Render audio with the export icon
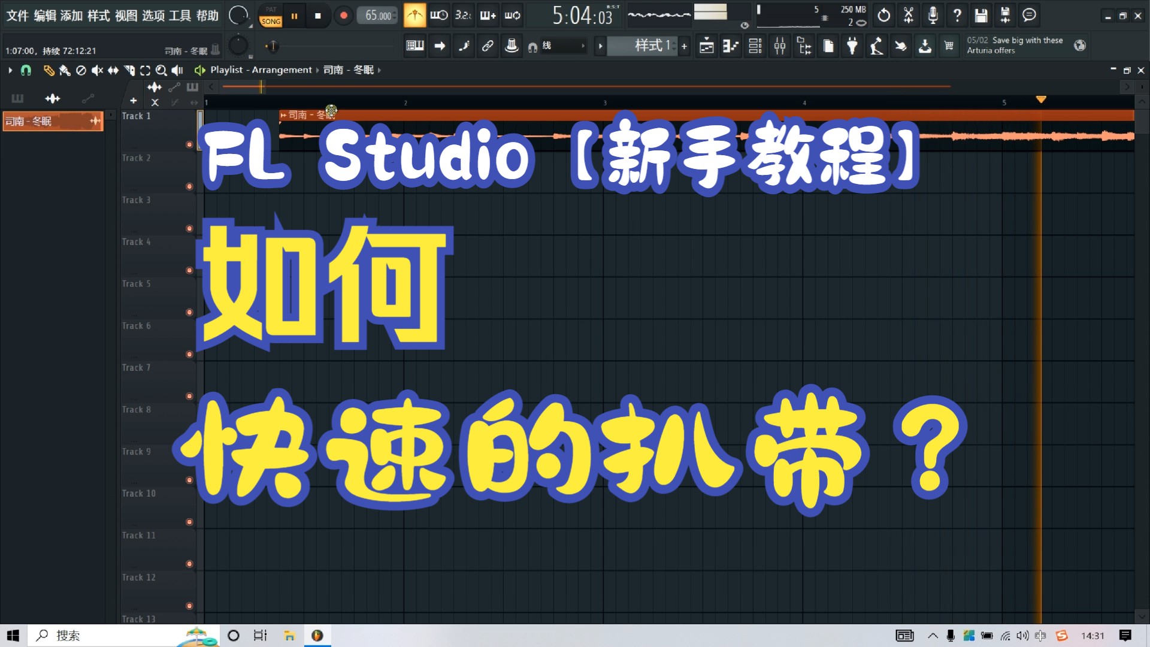This screenshot has height=647, width=1150. [x=1005, y=16]
